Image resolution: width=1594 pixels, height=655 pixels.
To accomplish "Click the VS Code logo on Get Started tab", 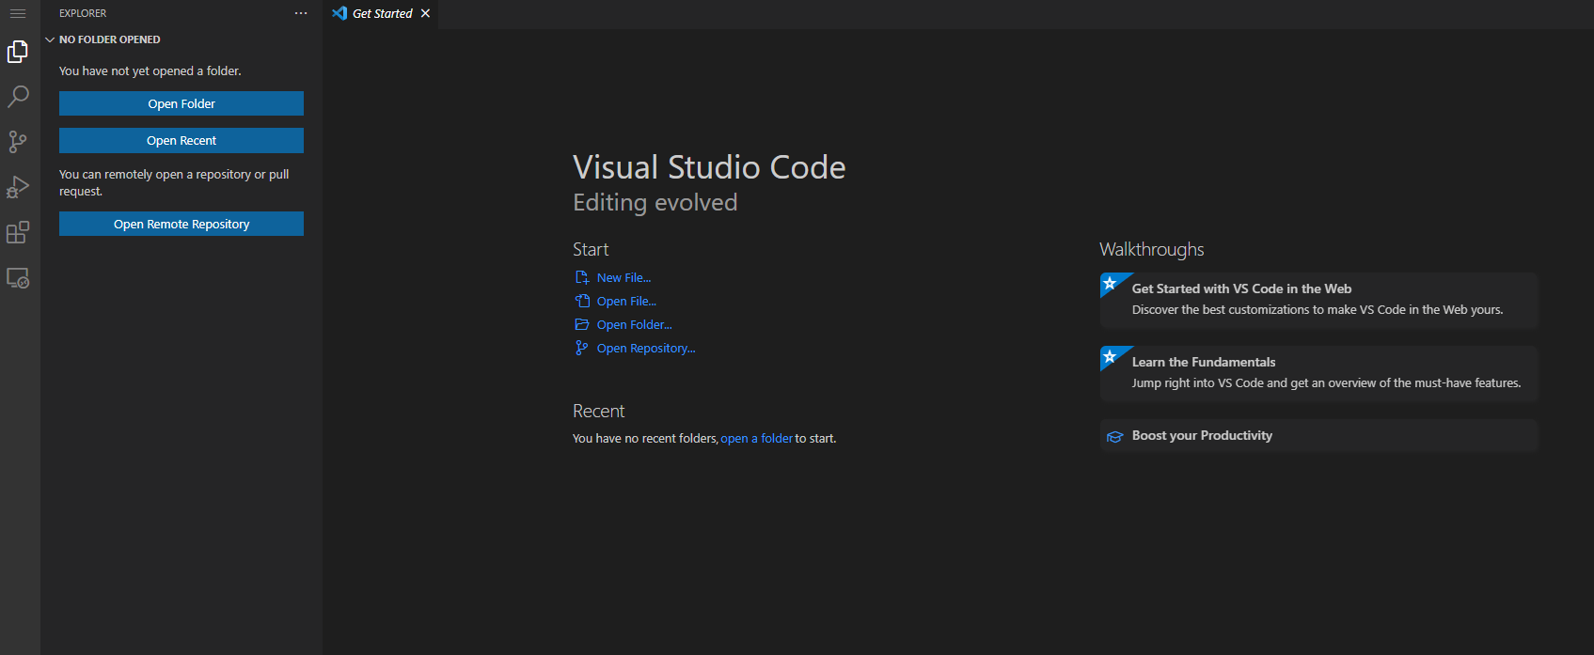I will point(339,13).
